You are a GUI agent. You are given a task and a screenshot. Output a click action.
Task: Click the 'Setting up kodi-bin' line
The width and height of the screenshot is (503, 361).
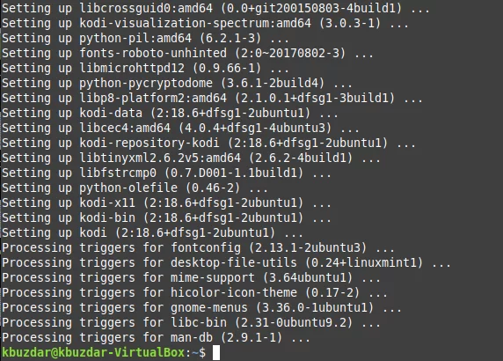tap(166, 217)
